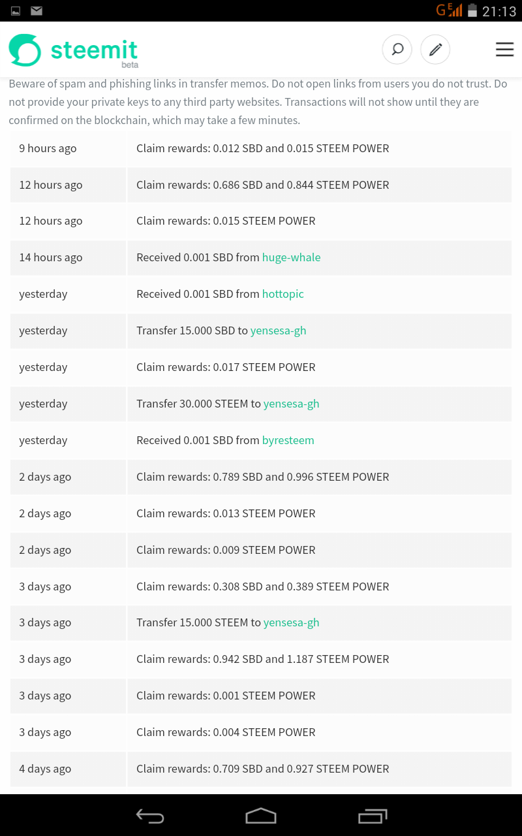Open the huge-whale user link
This screenshot has width=522, height=836.
coord(291,257)
